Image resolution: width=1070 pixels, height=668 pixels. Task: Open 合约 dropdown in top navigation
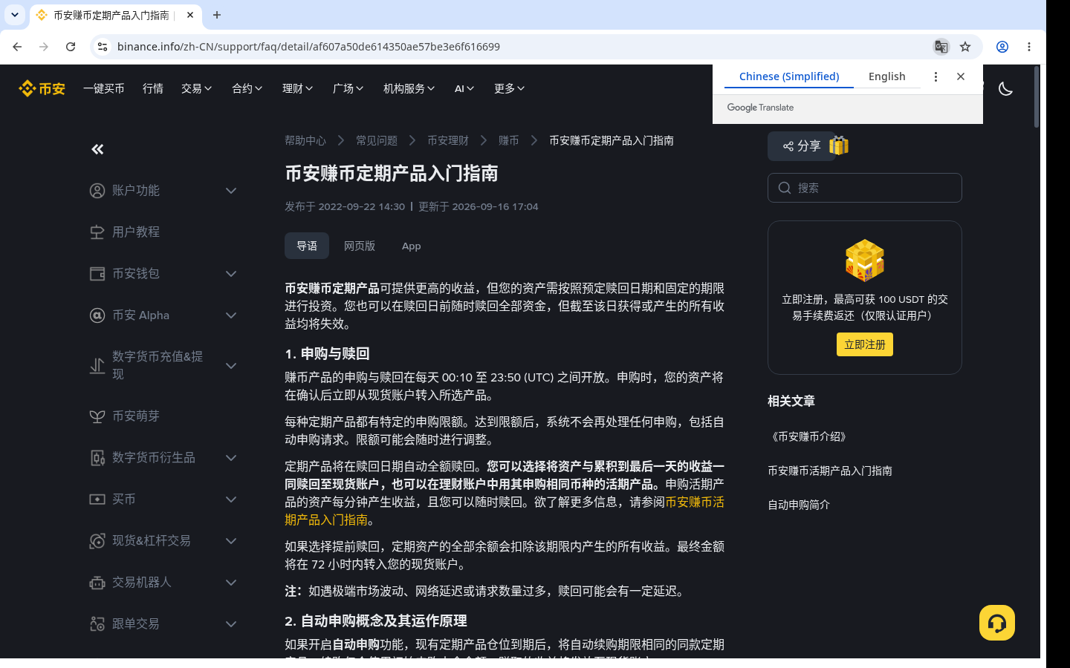pyautogui.click(x=247, y=88)
